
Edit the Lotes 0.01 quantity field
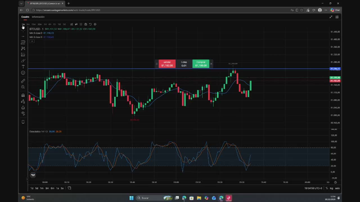184,65
